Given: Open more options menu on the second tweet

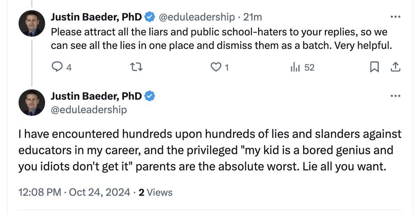Looking at the screenshot, I should click(x=395, y=96).
